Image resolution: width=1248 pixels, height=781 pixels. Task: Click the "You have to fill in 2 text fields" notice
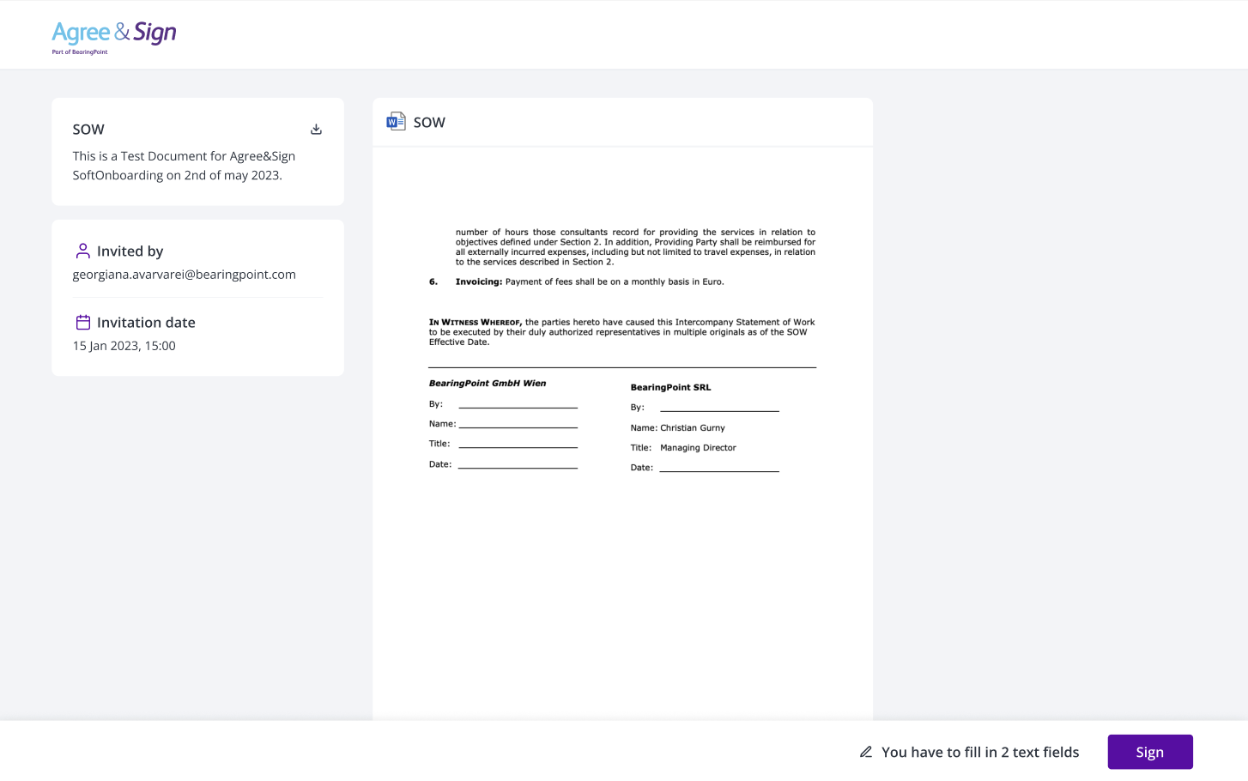tap(980, 752)
